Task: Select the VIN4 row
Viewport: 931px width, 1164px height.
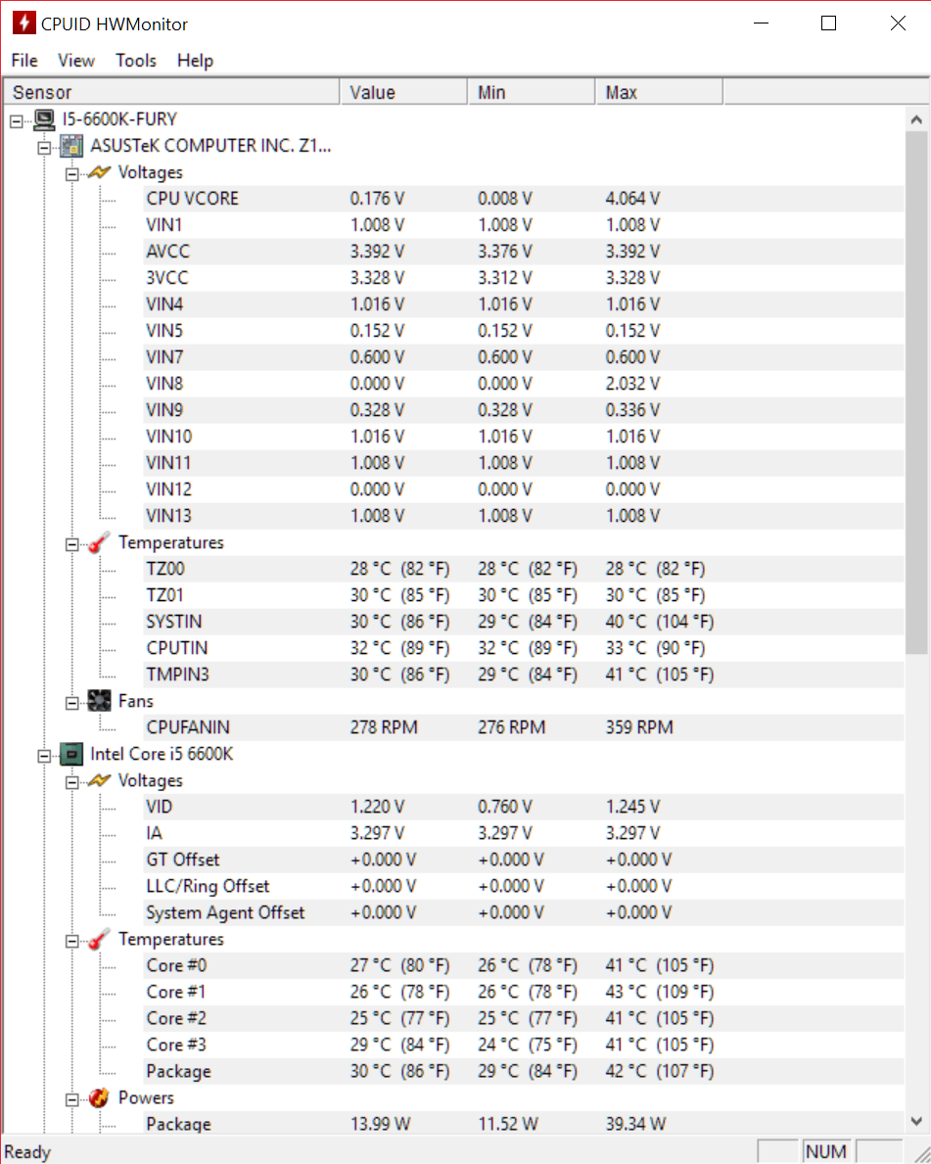Action: pyautogui.click(x=524, y=304)
